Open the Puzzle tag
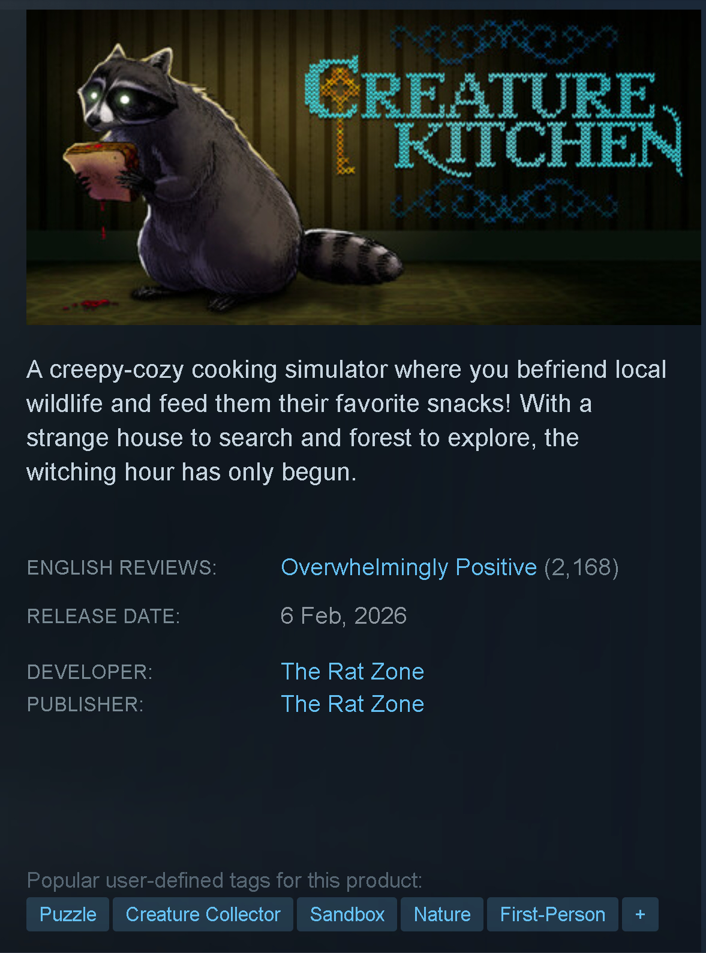The width and height of the screenshot is (706, 953). click(68, 914)
